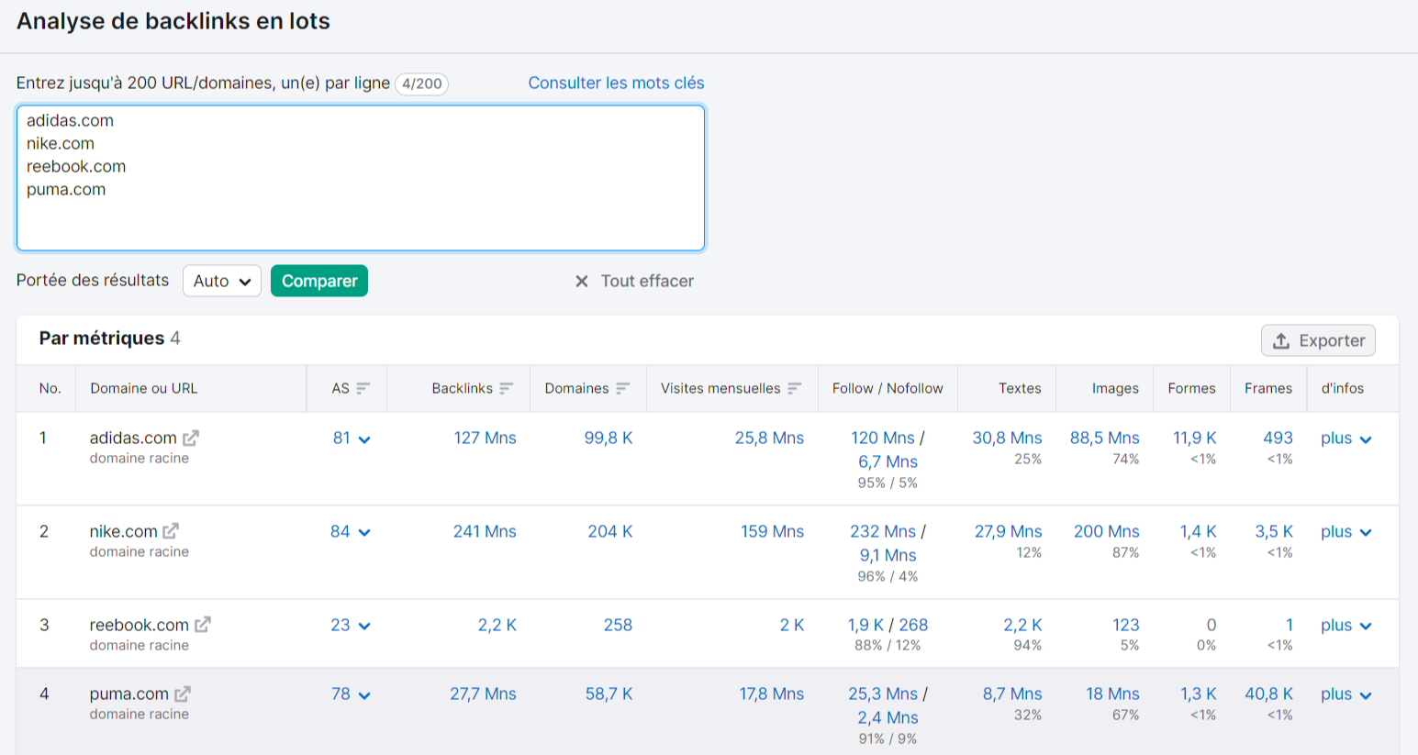Viewport: 1418px width, 755px height.
Task: Sort by the Backlinks column sort icon
Action: (x=508, y=388)
